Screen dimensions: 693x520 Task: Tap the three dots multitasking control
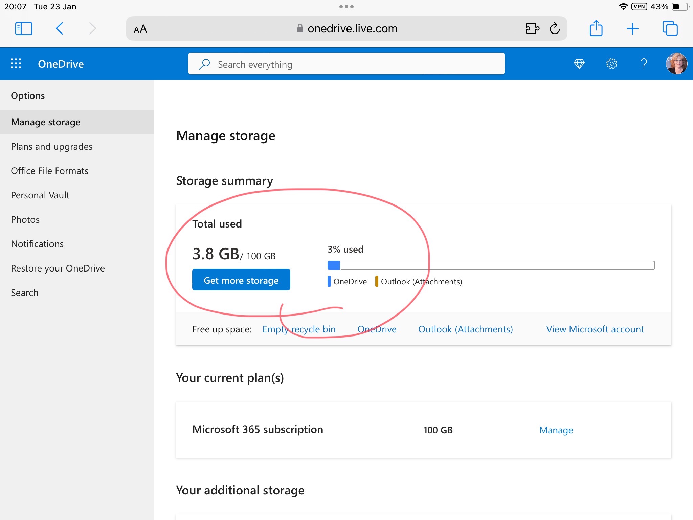(x=346, y=7)
